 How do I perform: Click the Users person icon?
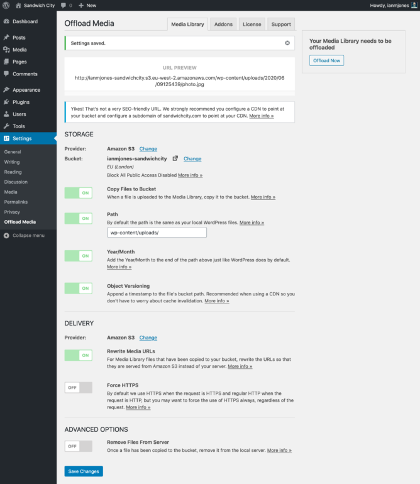(x=6, y=114)
